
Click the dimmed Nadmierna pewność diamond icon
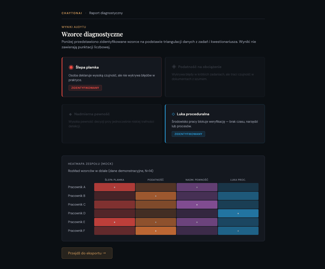point(70,114)
